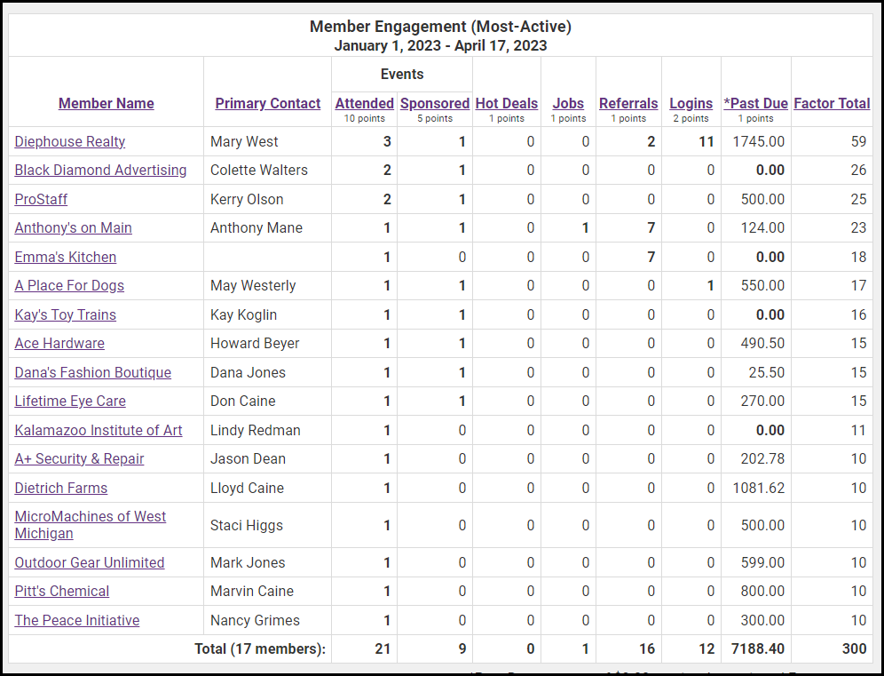Open Kalamazoo Institute of Art link

tap(98, 430)
